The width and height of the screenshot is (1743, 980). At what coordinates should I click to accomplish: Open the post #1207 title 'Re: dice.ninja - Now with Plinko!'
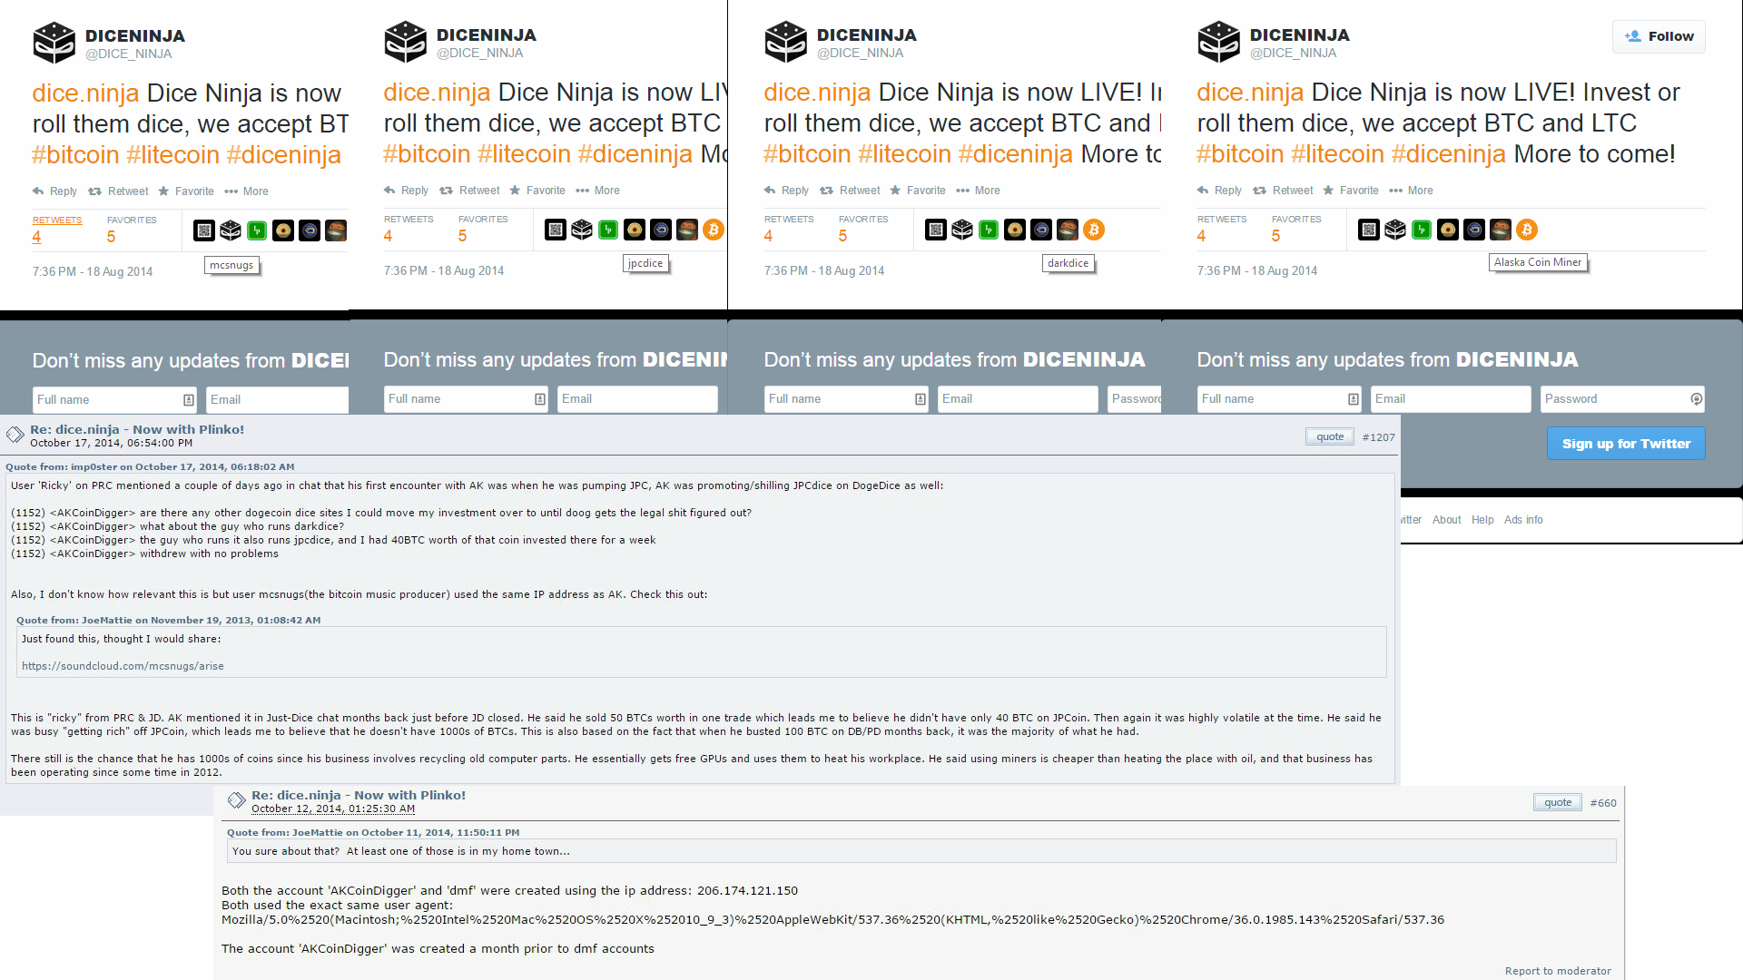click(137, 430)
